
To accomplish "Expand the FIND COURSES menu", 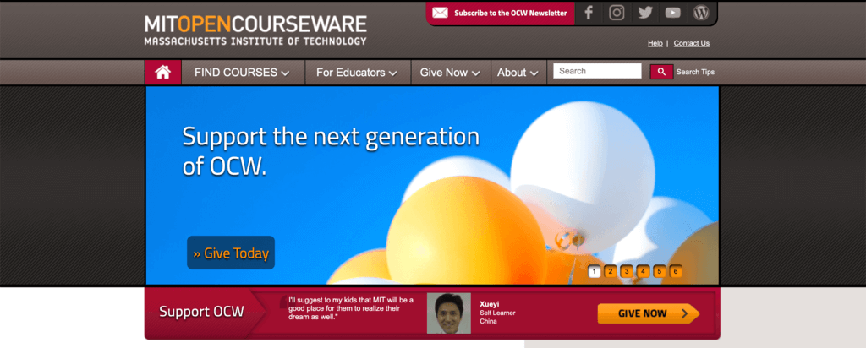I will [x=242, y=73].
